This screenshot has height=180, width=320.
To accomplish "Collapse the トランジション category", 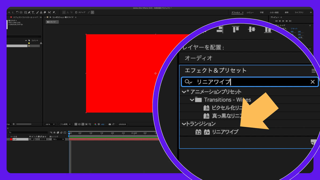I will [183, 124].
